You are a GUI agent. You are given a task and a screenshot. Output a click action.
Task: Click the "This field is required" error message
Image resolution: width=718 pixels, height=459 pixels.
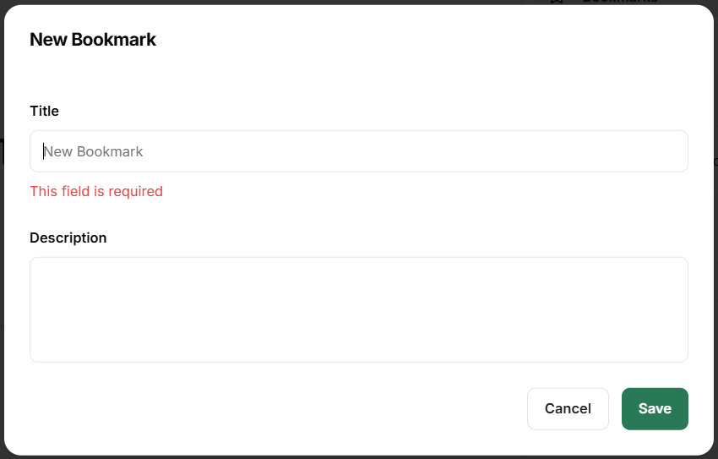click(96, 192)
